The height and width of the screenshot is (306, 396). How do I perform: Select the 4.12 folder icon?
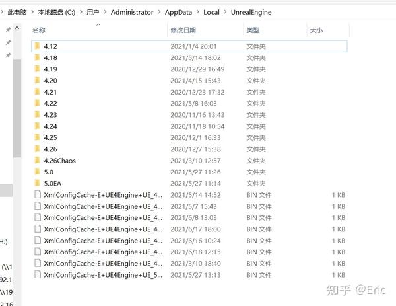pos(38,46)
